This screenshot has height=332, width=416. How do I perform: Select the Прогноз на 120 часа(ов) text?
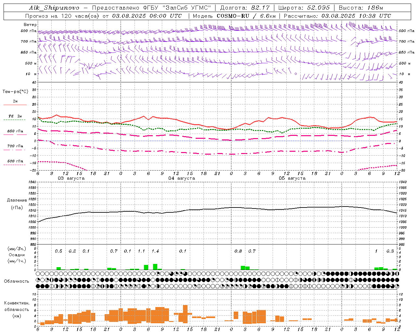(63, 16)
